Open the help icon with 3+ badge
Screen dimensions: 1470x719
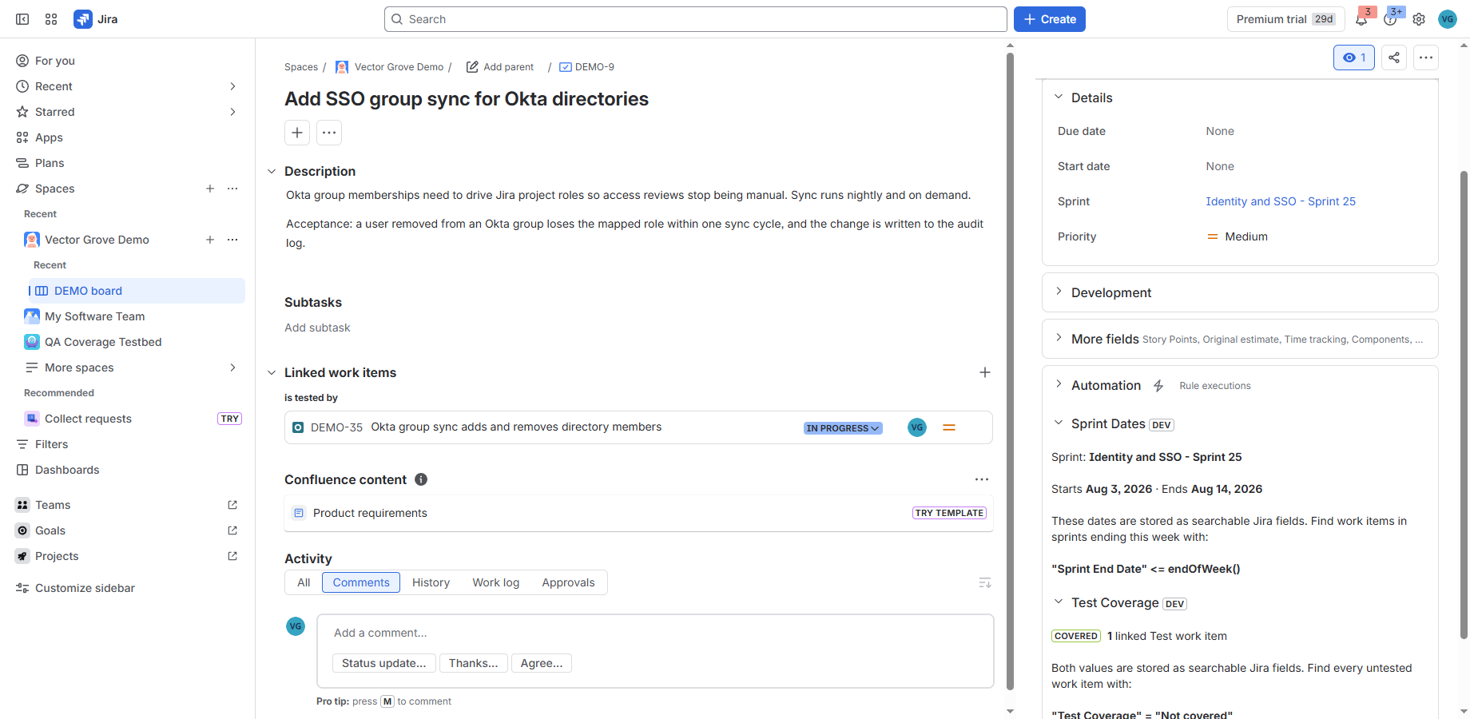1390,19
